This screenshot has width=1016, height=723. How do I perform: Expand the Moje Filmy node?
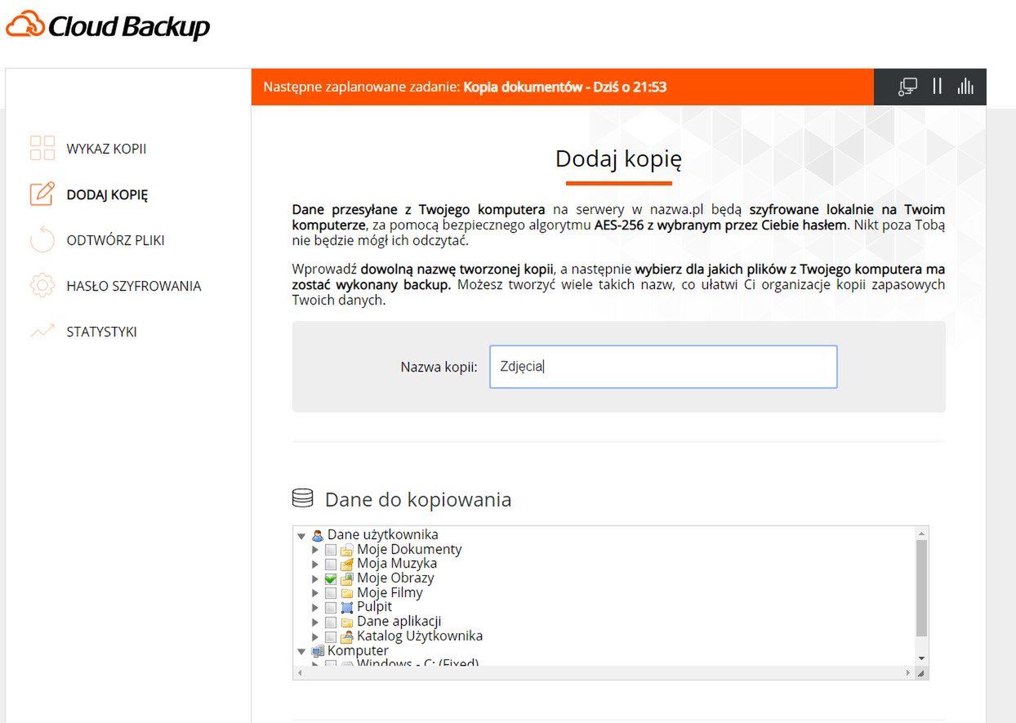[x=316, y=592]
